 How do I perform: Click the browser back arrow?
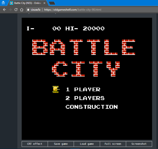pyautogui.click(x=4, y=10)
